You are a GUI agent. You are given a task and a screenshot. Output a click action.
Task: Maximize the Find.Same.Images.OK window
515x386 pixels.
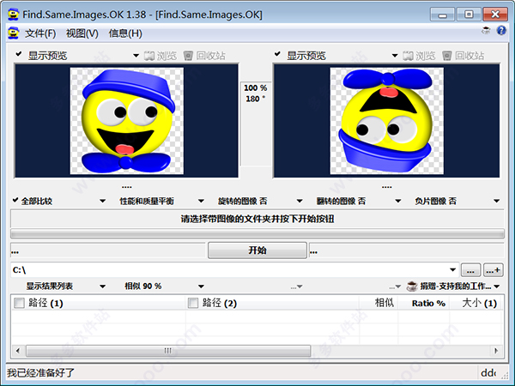[x=469, y=15]
